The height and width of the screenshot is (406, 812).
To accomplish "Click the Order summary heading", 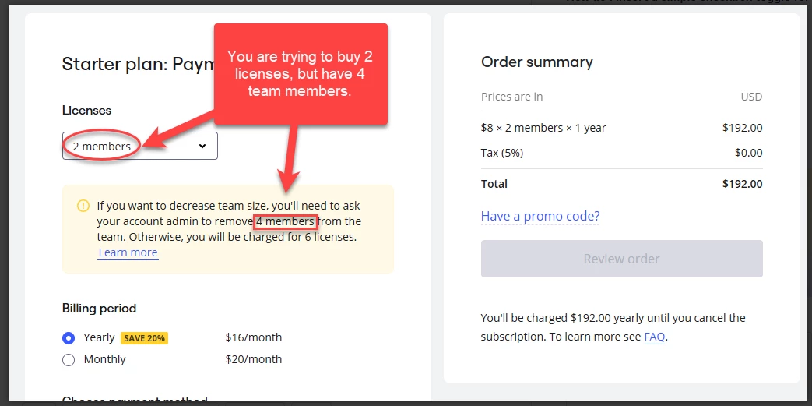I will pos(537,62).
